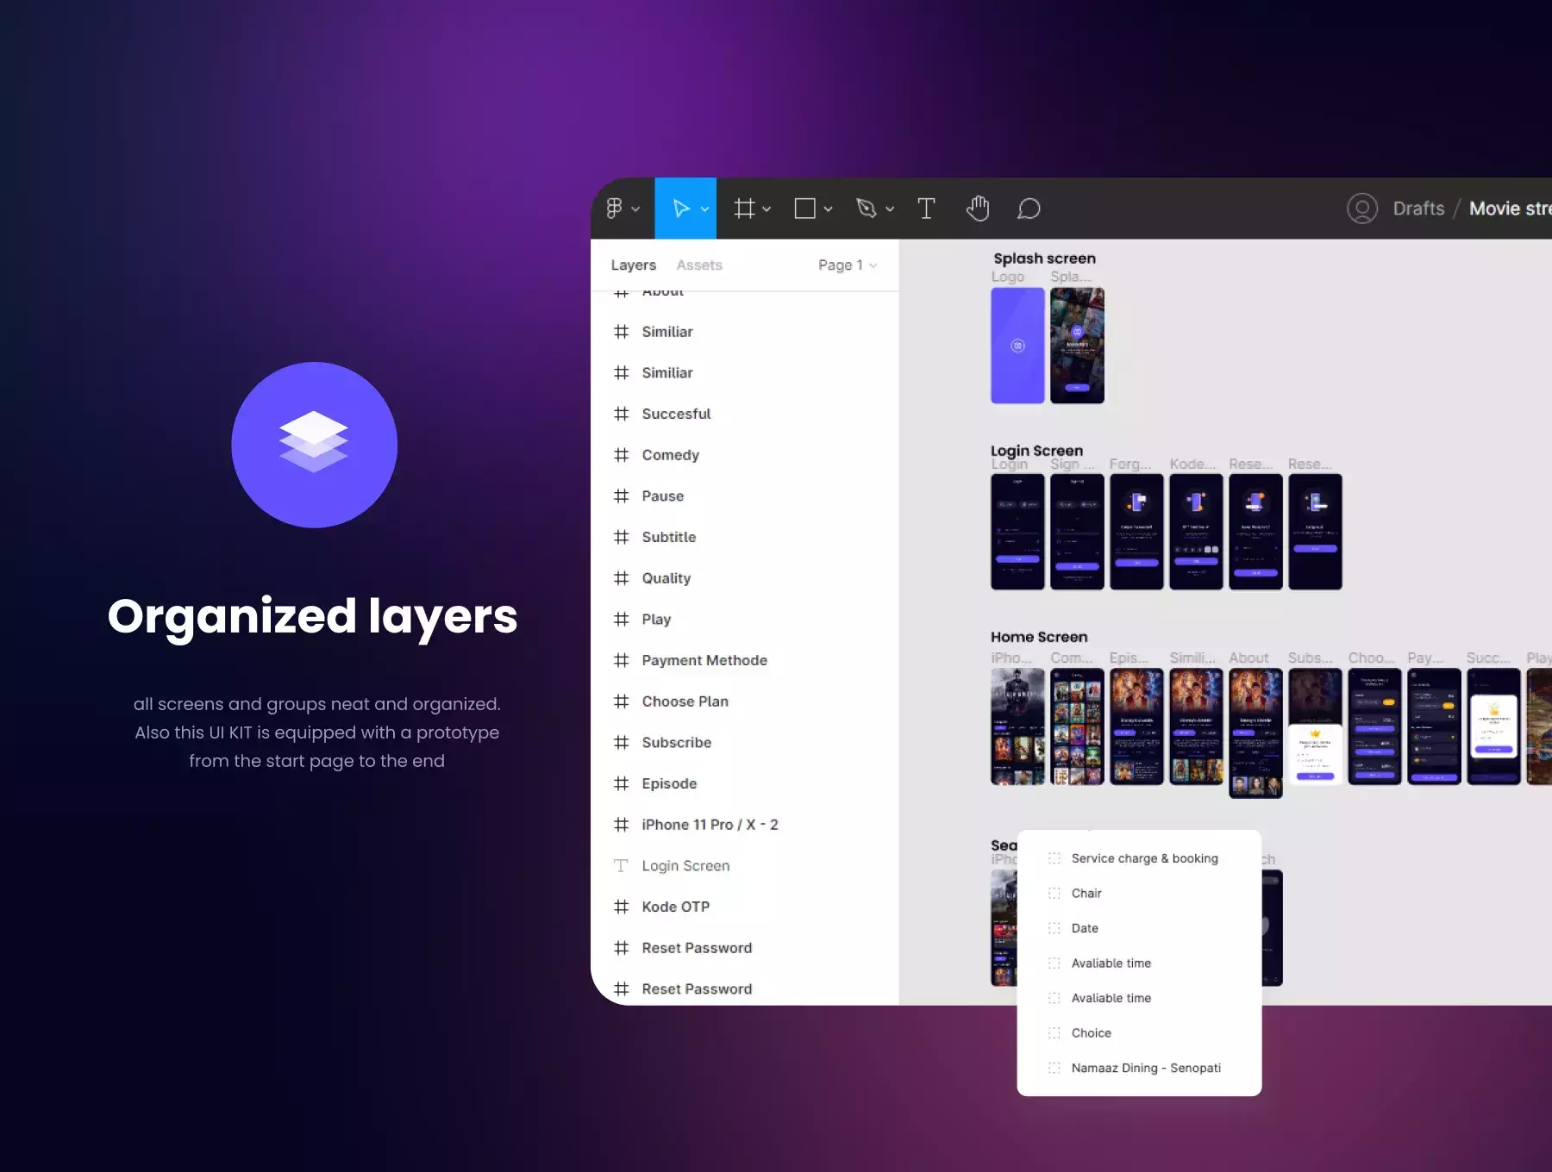
Task: Click the Login Screen text layer icon
Action: [x=621, y=866]
